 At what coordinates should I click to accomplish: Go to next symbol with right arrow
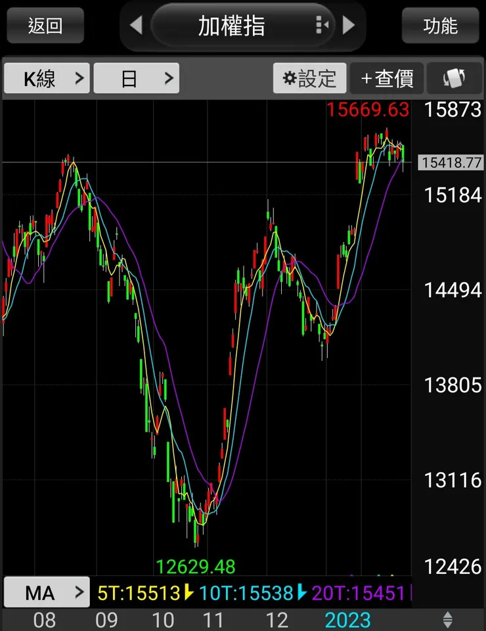(349, 26)
